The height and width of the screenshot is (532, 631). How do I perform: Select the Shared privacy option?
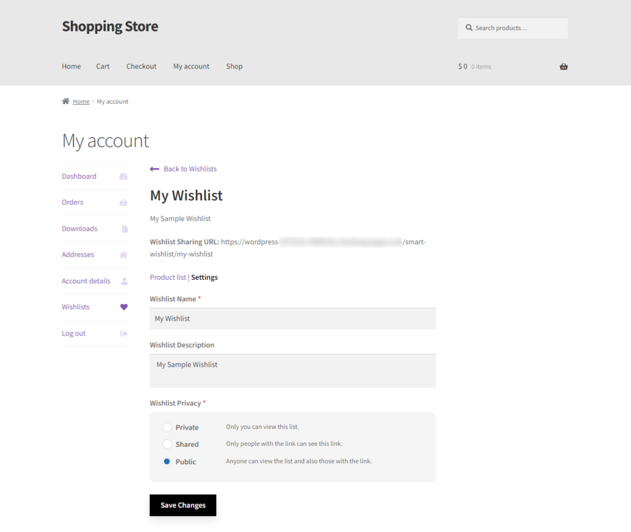(167, 444)
